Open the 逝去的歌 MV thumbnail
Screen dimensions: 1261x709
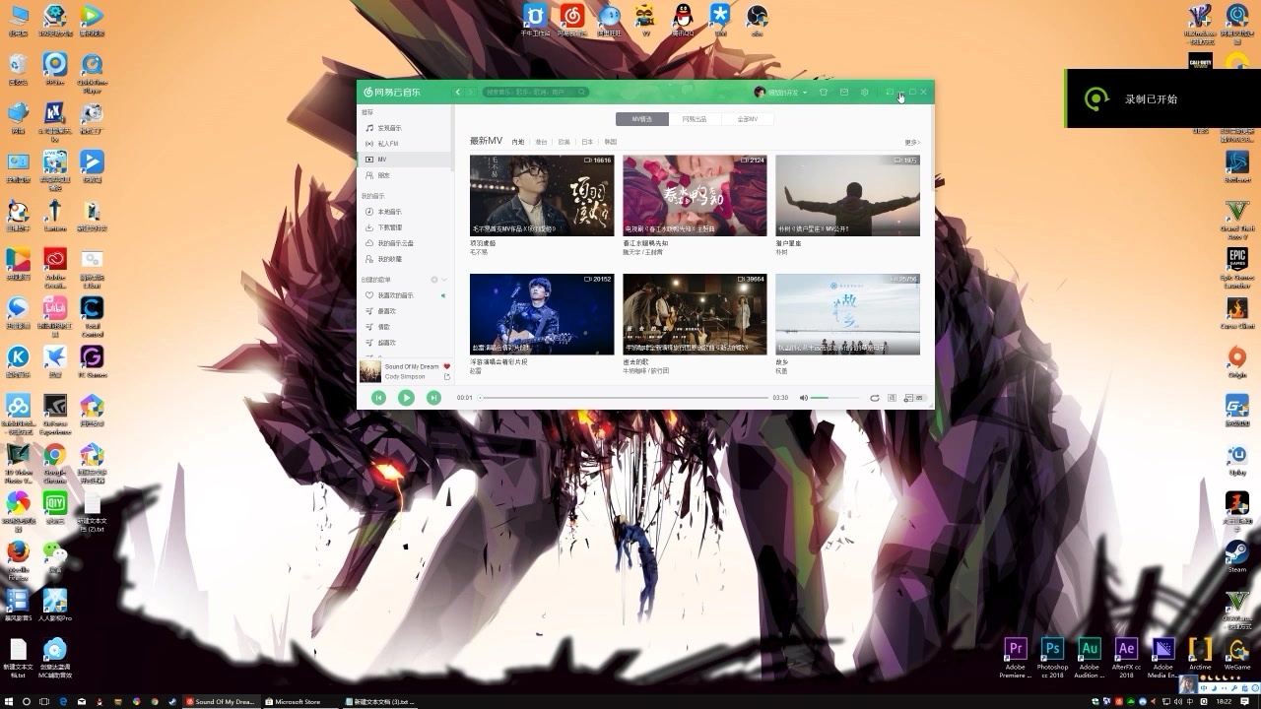coord(695,314)
